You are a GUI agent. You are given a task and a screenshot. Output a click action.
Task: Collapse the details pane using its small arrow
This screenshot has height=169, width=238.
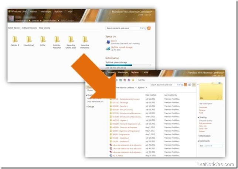point(198,84)
